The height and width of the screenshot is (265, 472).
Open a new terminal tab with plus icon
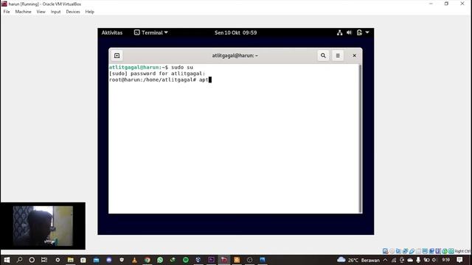coord(117,56)
